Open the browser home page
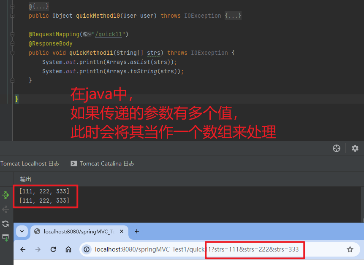This screenshot has width=364, height=265. pos(68,249)
